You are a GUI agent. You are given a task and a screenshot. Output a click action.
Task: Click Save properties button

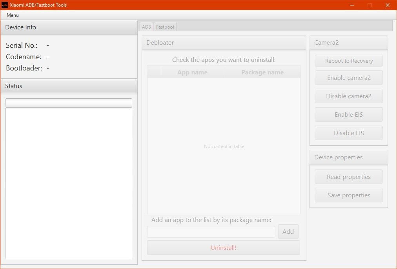coord(349,195)
